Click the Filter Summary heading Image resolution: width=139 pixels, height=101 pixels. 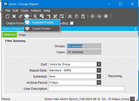point(15,41)
